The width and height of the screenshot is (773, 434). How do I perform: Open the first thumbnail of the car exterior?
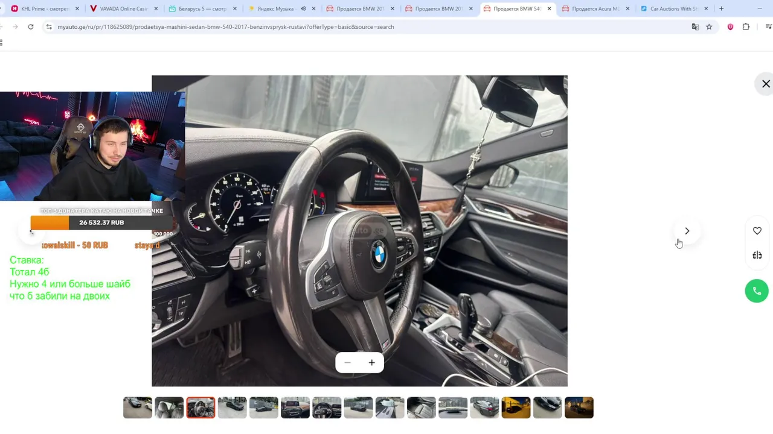click(x=138, y=407)
